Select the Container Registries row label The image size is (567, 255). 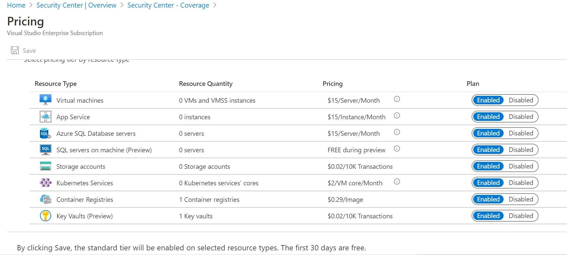(x=85, y=200)
